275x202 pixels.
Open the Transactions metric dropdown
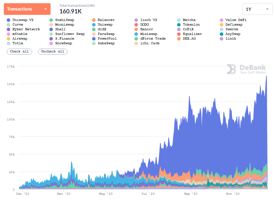[x=27, y=9]
